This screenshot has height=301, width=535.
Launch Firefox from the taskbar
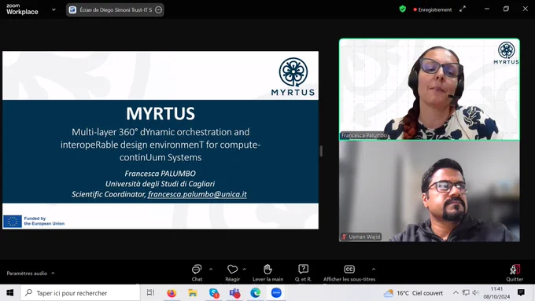coord(172,293)
